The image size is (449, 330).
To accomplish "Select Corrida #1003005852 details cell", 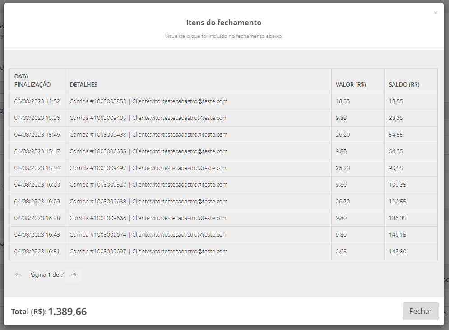I will point(198,101).
